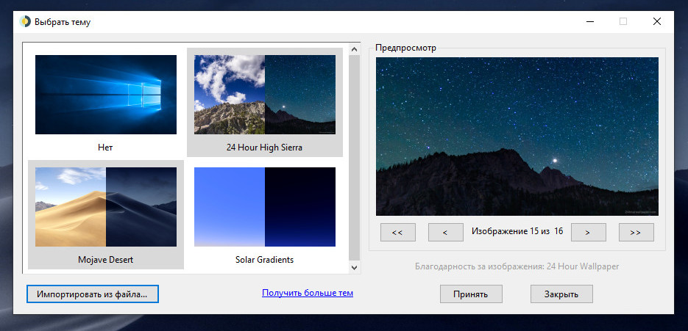Advance to next image with > button

tap(588, 233)
